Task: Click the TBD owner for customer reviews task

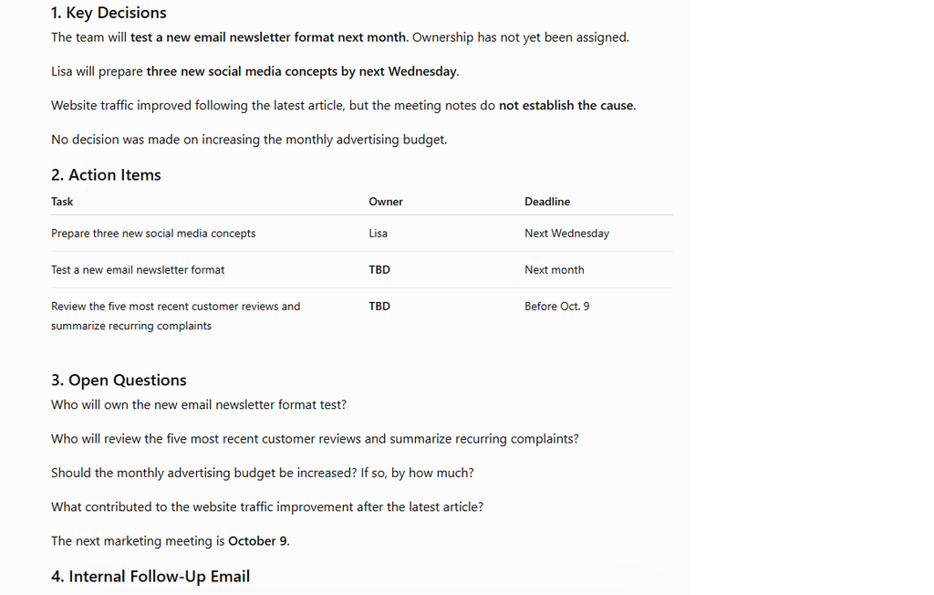Action: tap(379, 306)
